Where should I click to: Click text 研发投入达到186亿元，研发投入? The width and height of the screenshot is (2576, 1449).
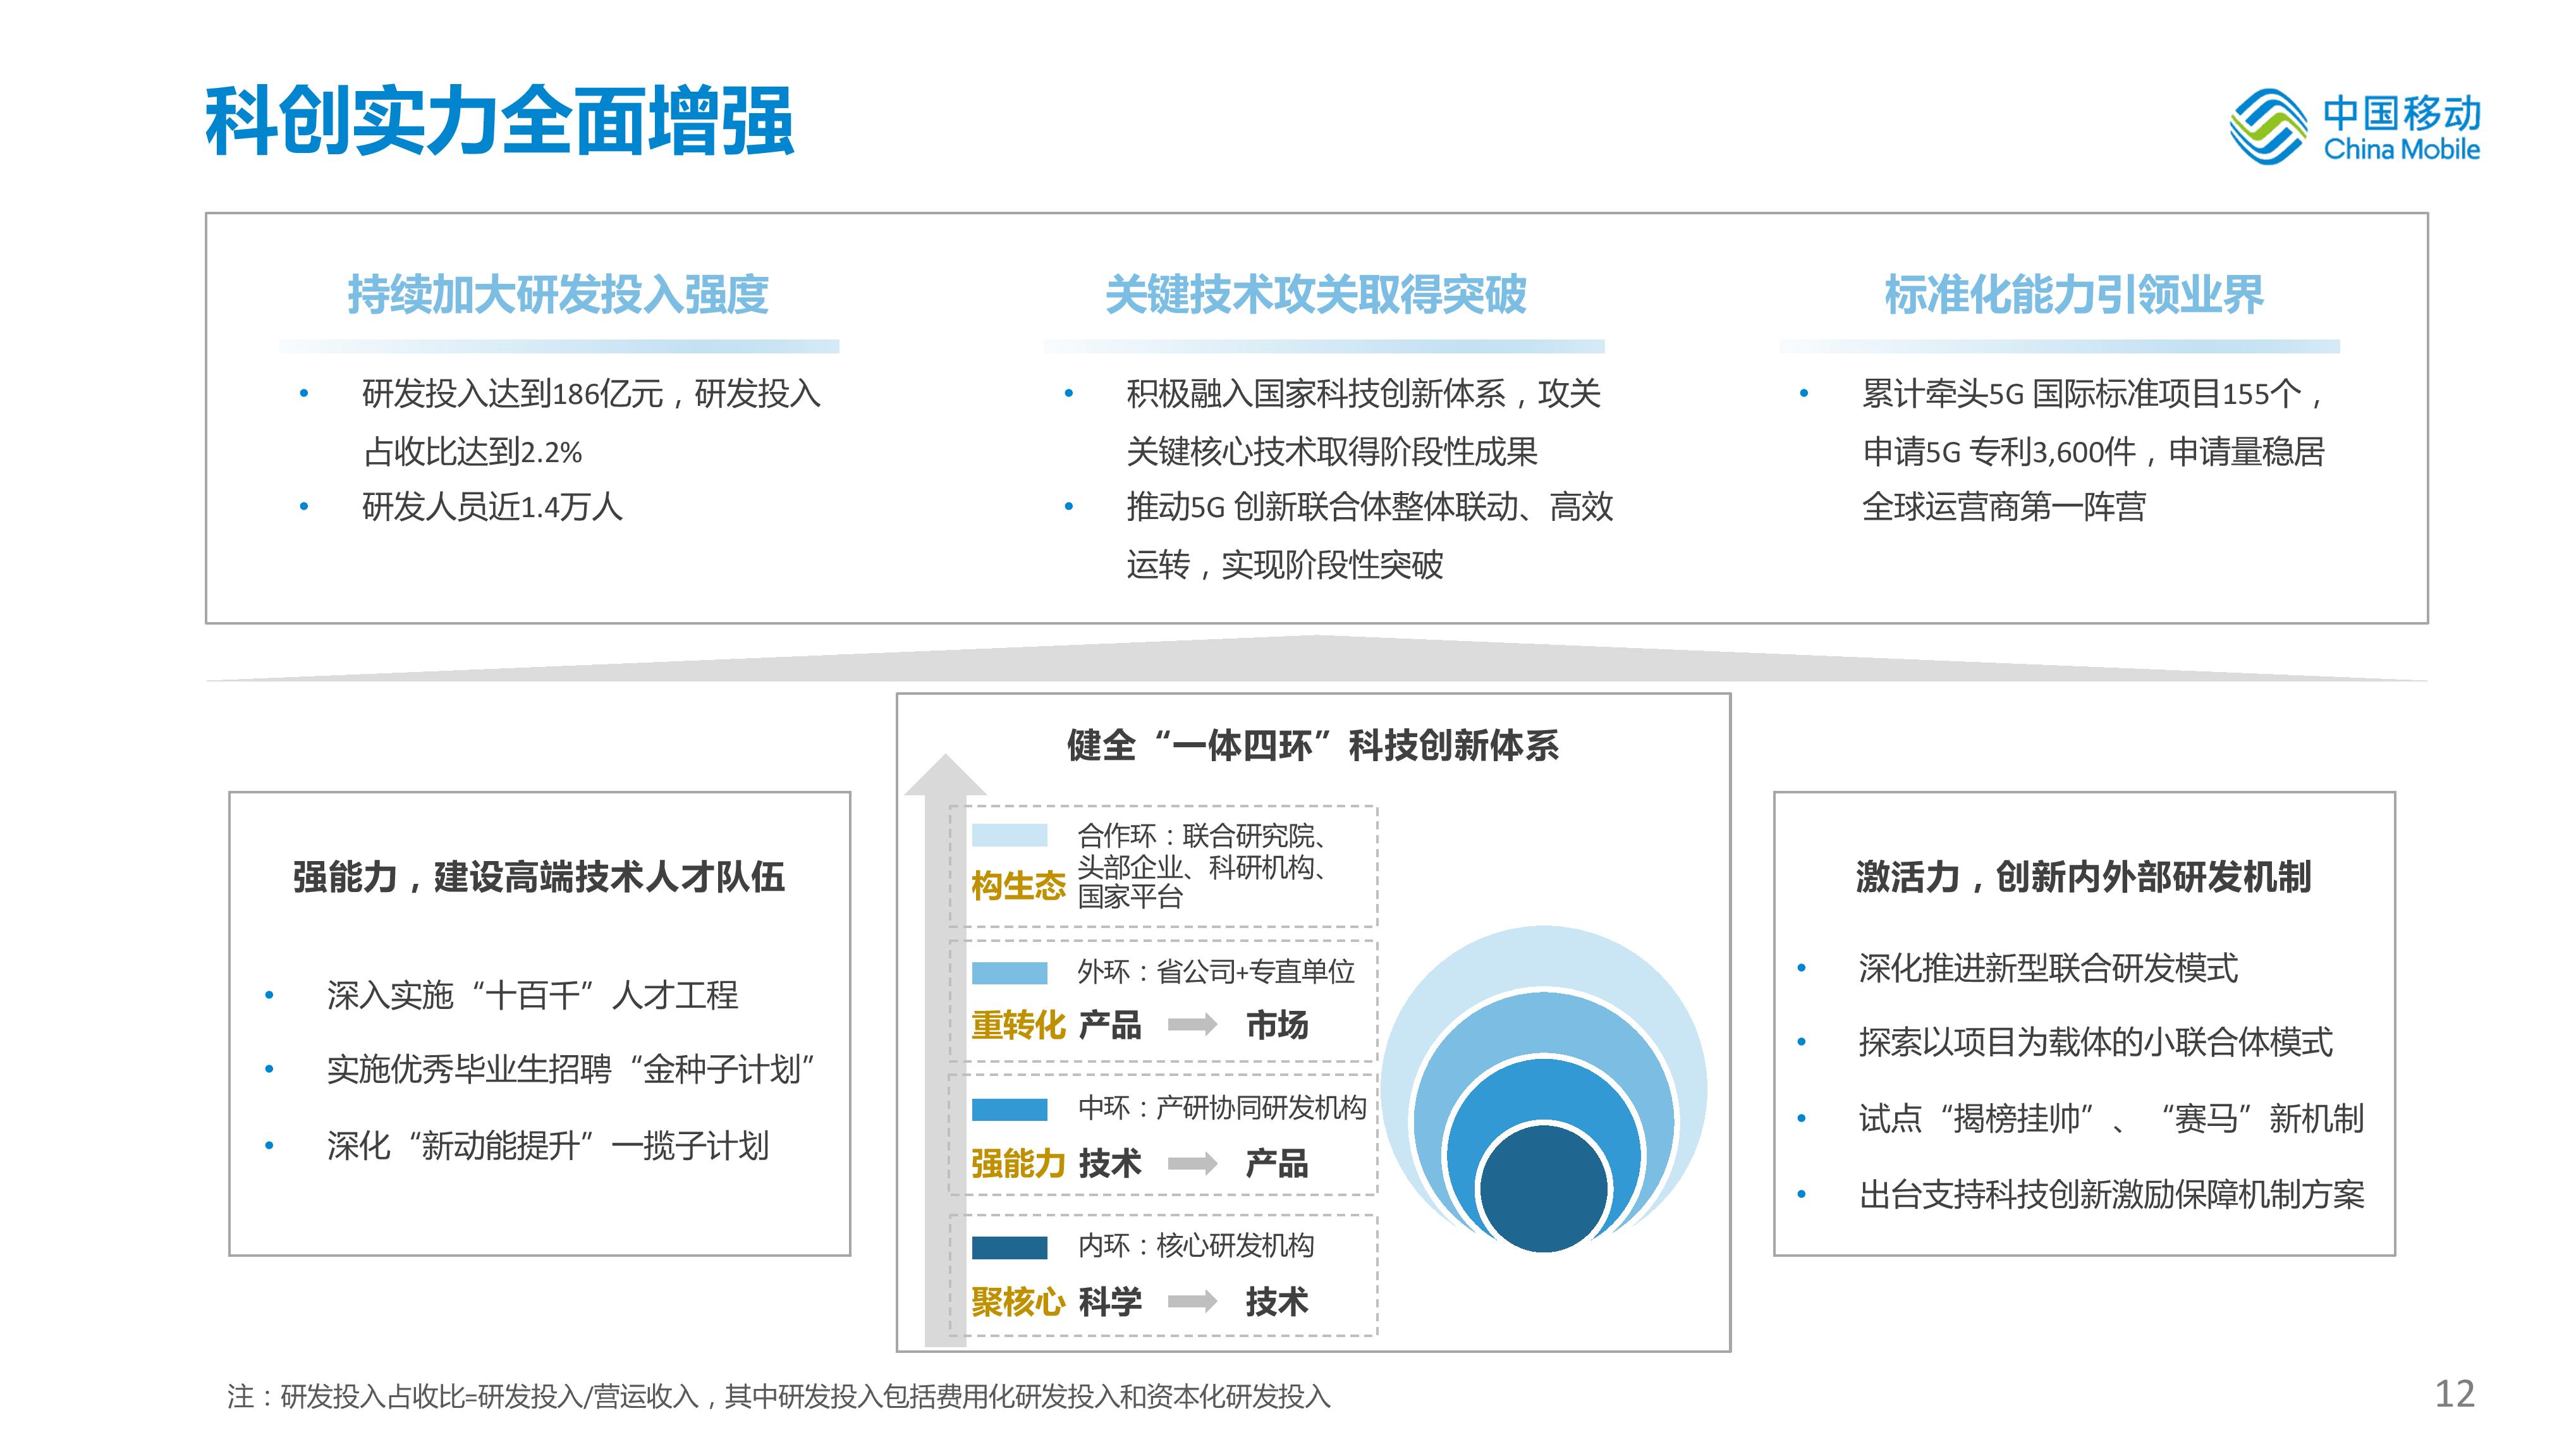tap(591, 394)
